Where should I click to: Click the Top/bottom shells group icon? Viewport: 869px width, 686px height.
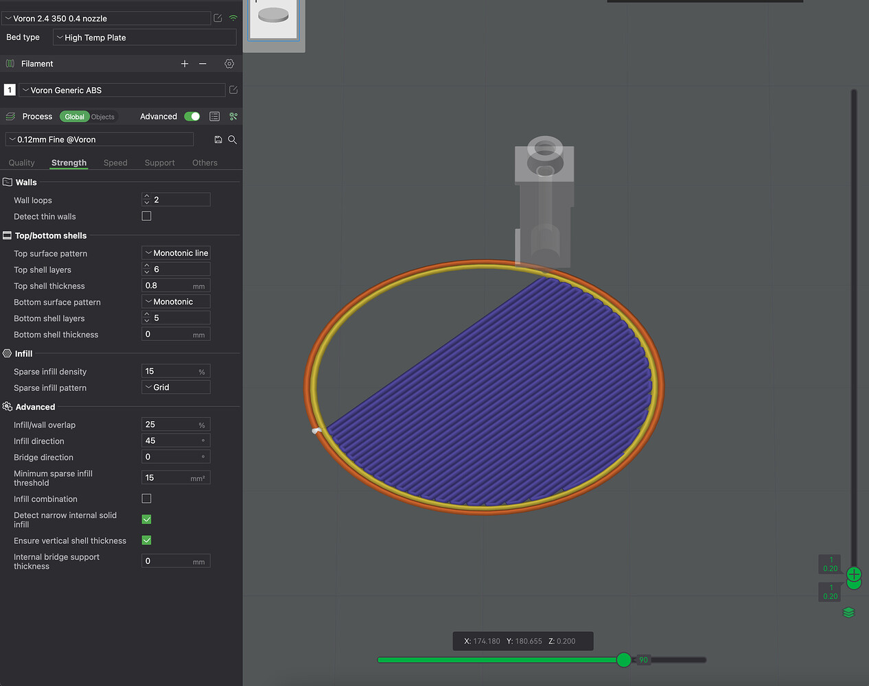coord(8,235)
